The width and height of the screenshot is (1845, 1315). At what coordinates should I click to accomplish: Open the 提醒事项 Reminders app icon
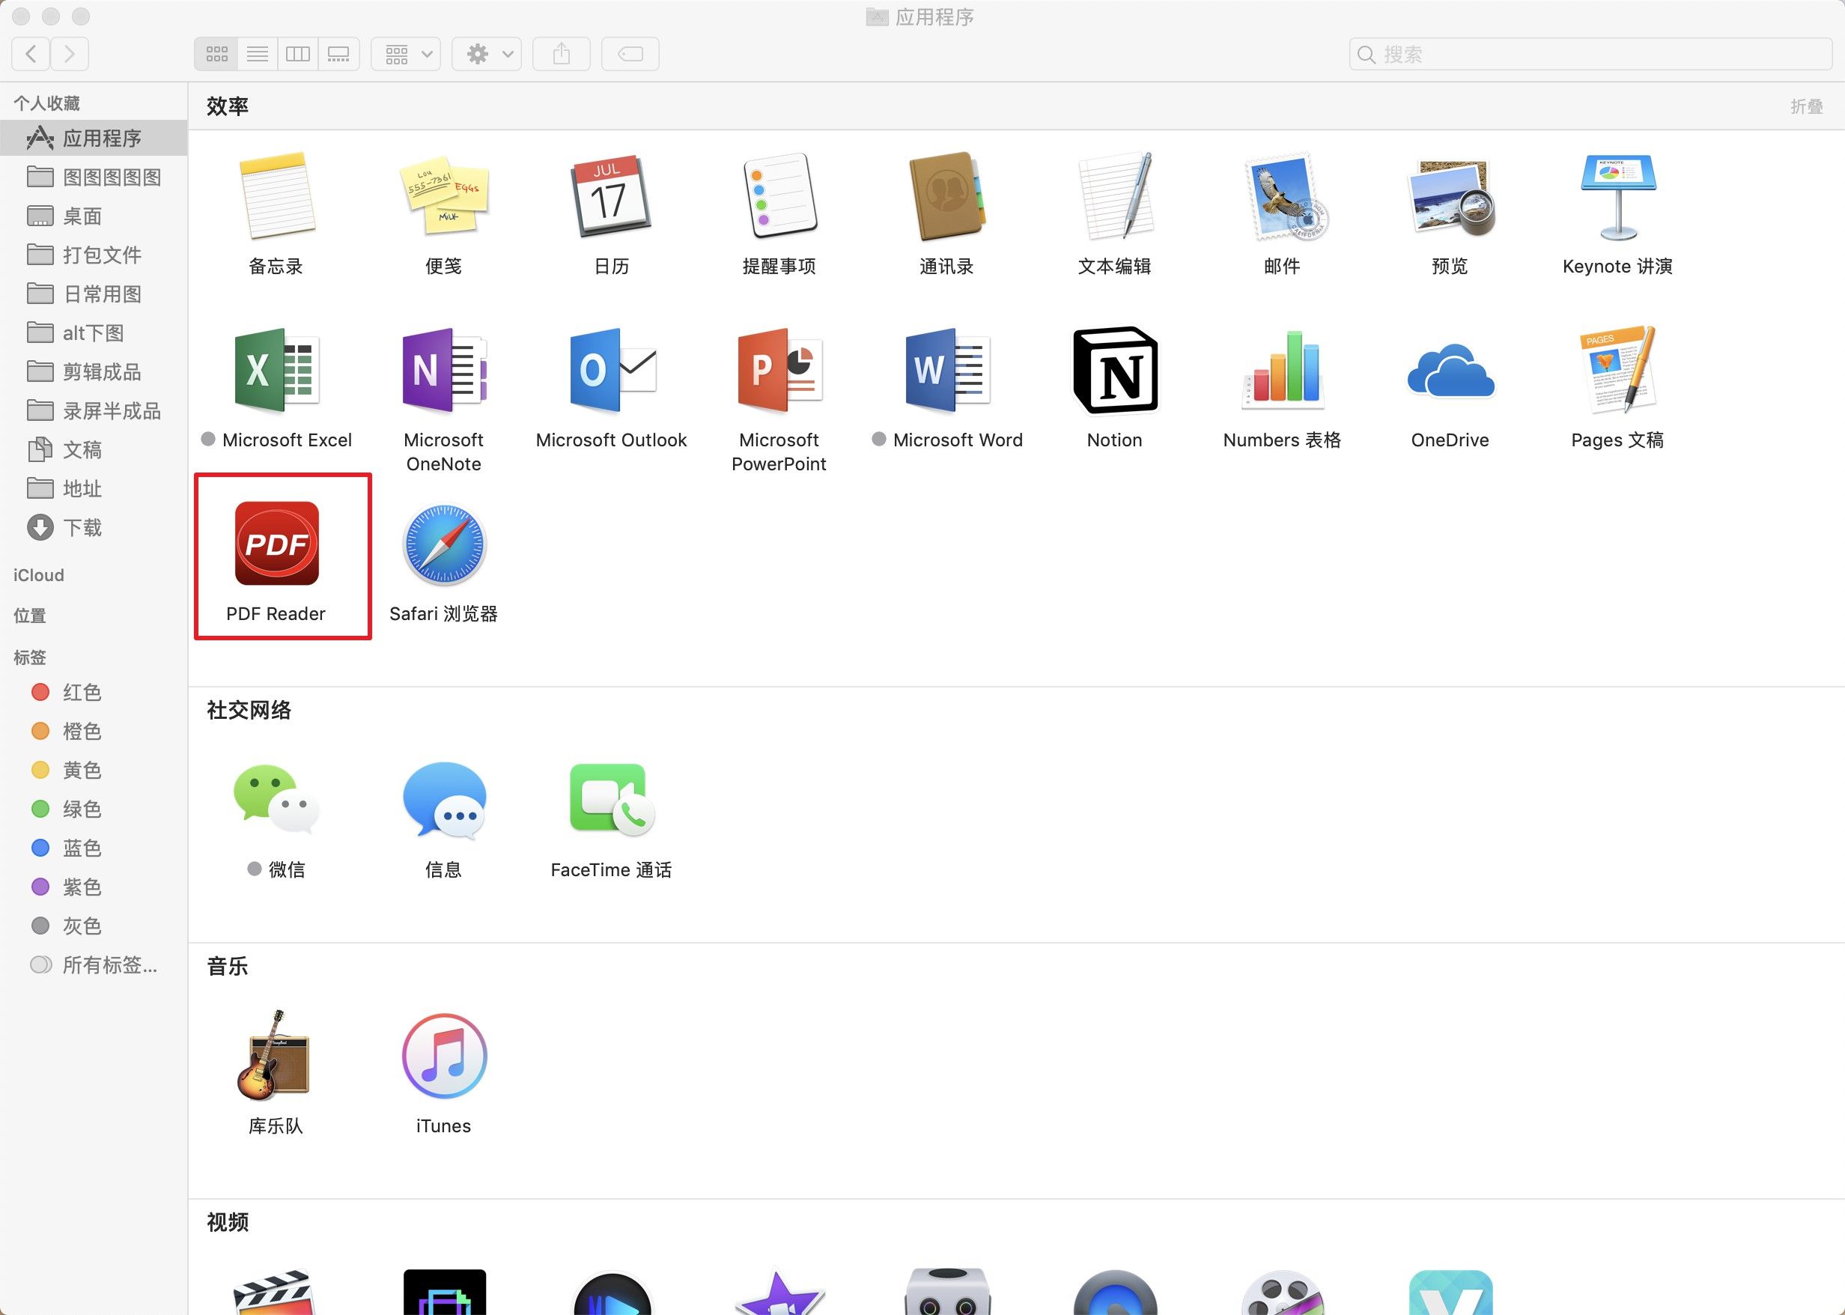click(x=779, y=196)
